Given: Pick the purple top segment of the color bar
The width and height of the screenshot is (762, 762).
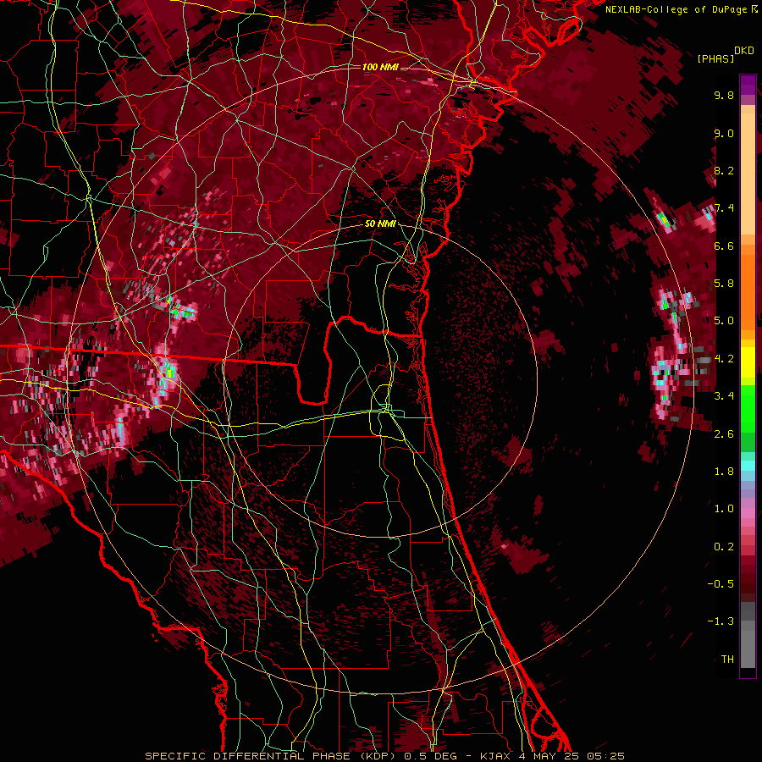Looking at the screenshot, I should 748,85.
